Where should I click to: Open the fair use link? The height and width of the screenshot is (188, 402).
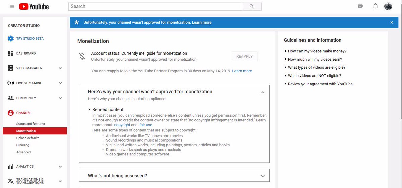pos(146,125)
